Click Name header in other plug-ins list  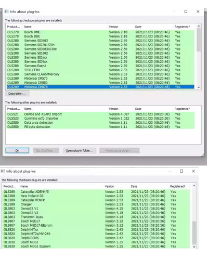point(66,109)
